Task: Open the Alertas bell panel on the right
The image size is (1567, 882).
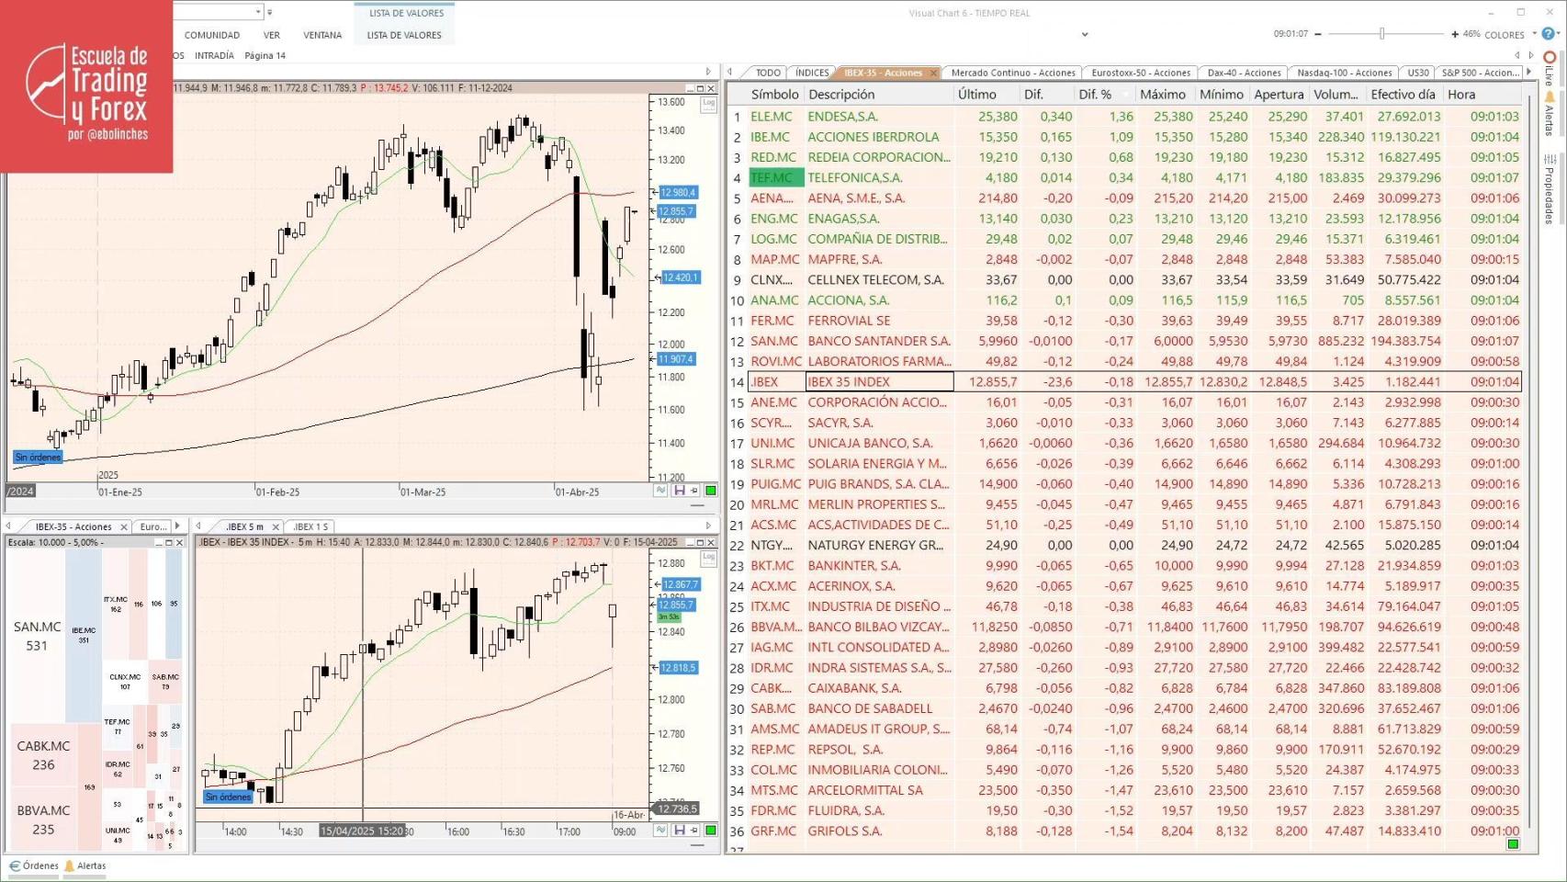Action: (1549, 112)
